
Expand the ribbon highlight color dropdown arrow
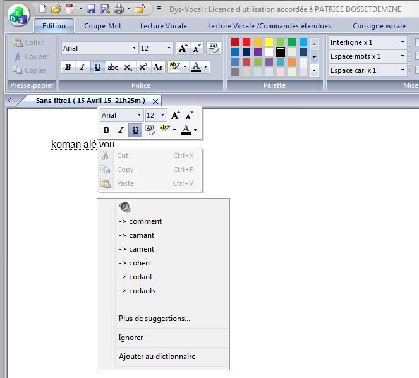[x=185, y=67]
